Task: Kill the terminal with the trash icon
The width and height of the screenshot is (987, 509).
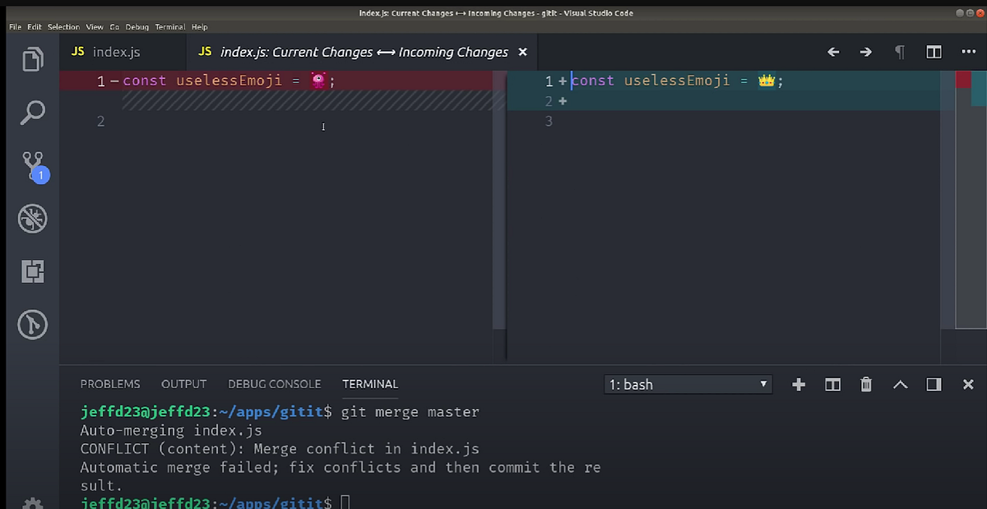Action: pos(865,384)
